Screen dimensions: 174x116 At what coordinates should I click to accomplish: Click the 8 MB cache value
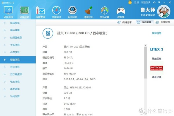coord(67,109)
